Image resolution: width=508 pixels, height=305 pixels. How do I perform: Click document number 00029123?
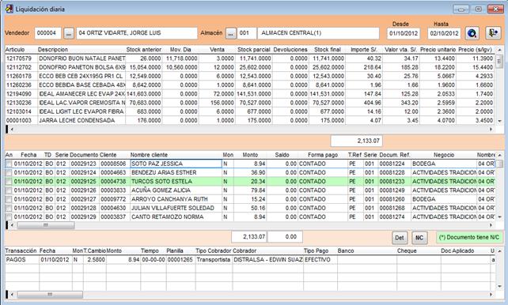click(84, 164)
